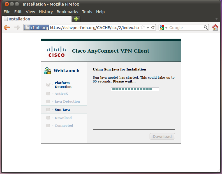Click the Google search engine icon
Image resolution: width=222 pixels, height=174 pixels.
pyautogui.click(x=162, y=27)
